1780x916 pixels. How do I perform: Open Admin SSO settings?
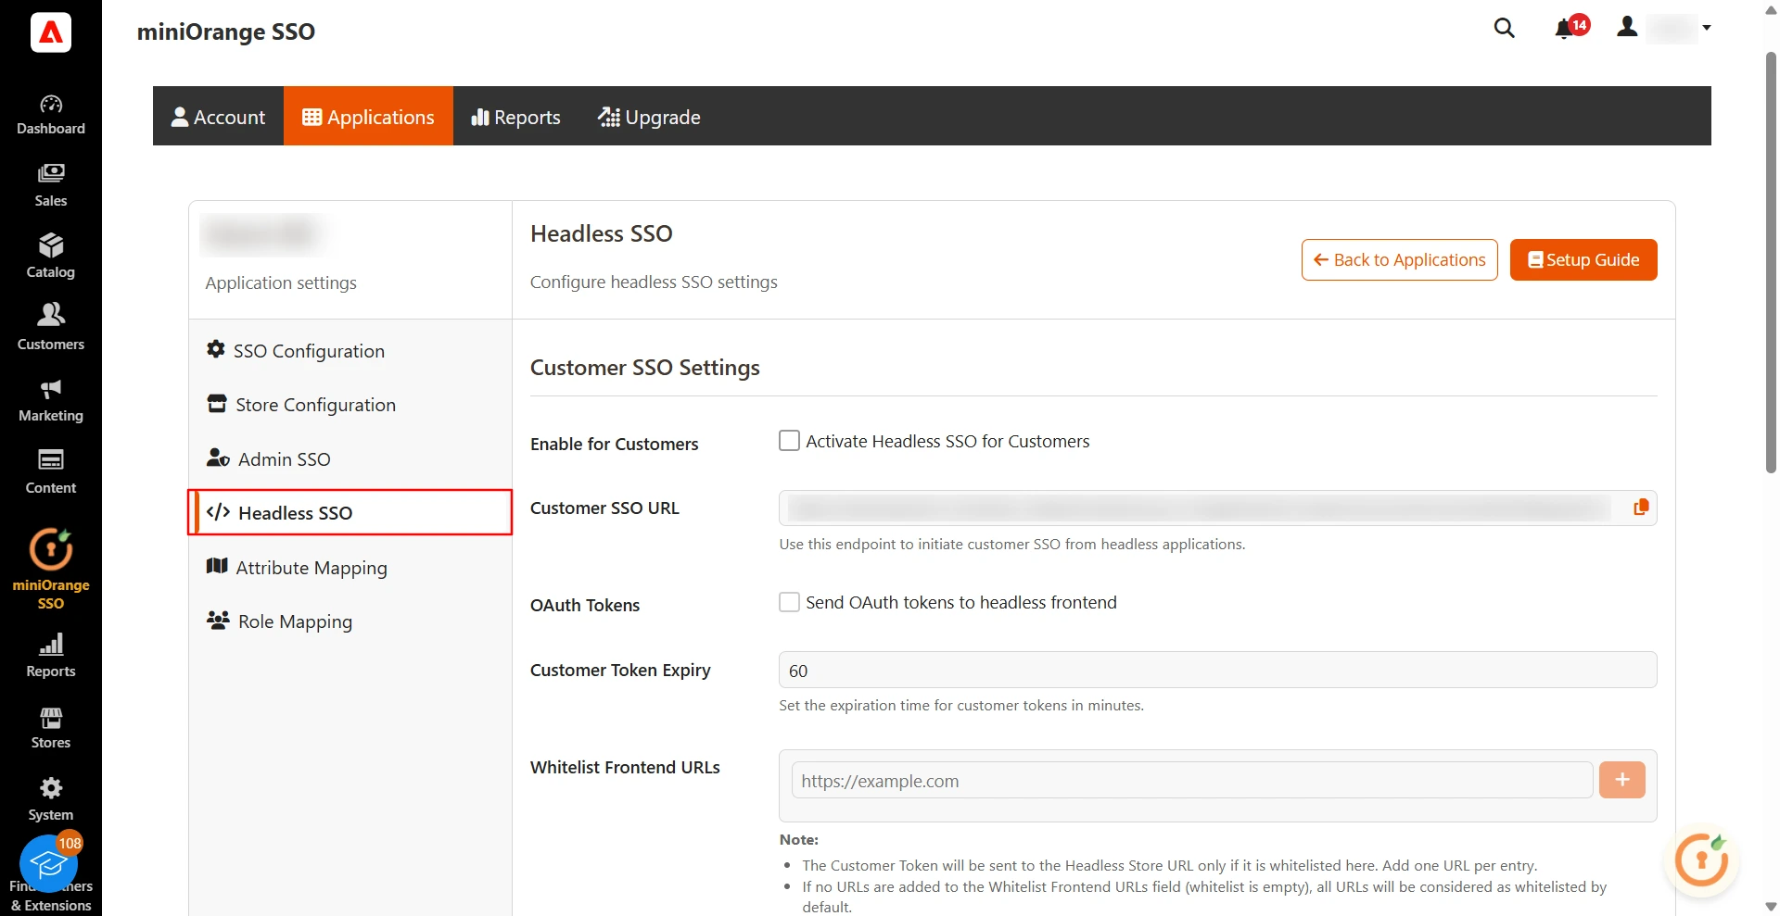click(x=350, y=459)
